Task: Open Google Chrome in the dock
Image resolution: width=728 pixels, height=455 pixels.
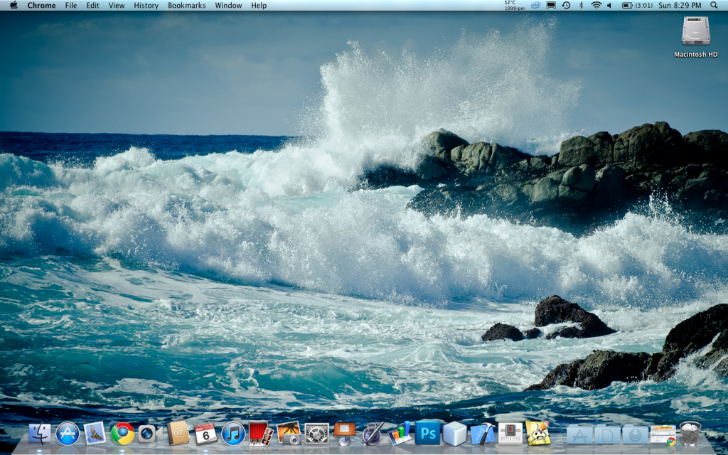Action: [122, 433]
